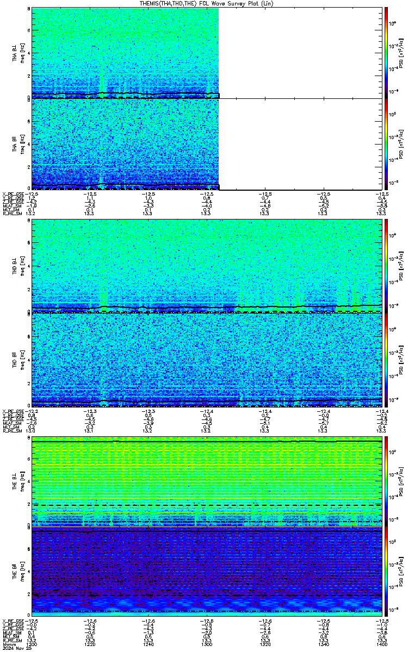Click the 1320 time tick label
Screen dimensions: 408x652
(265, 645)
